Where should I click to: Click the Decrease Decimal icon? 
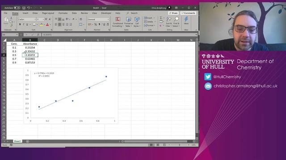tap(108, 24)
